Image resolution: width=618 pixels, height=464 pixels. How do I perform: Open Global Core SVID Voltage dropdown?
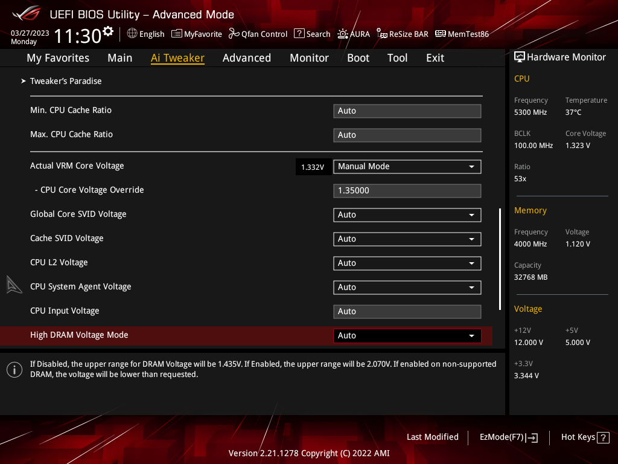coord(407,214)
